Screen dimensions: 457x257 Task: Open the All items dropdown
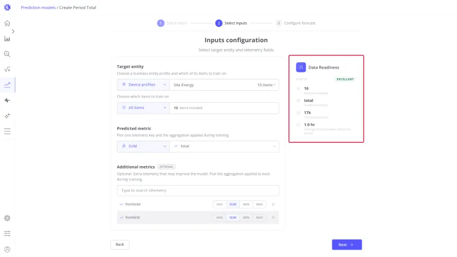(143, 108)
